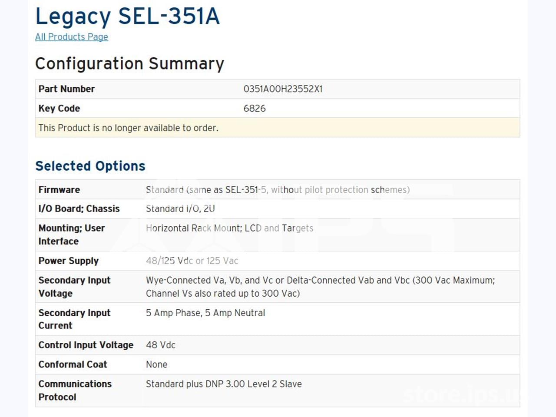Click the Secondary Input Voltage label
Viewport: 556px width, 417px height.
point(74,287)
